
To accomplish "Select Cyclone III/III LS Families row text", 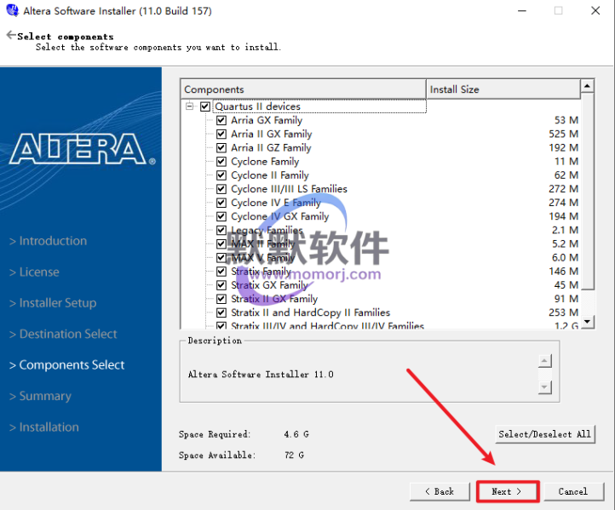I will tap(289, 188).
